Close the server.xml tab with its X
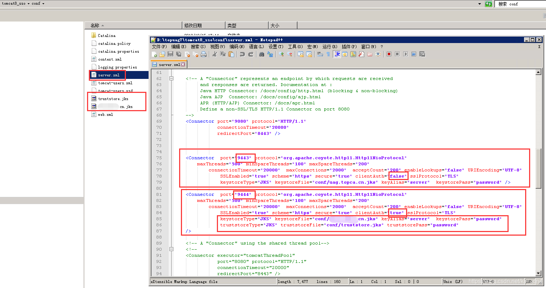Image resolution: width=546 pixels, height=288 pixels. 183,65
